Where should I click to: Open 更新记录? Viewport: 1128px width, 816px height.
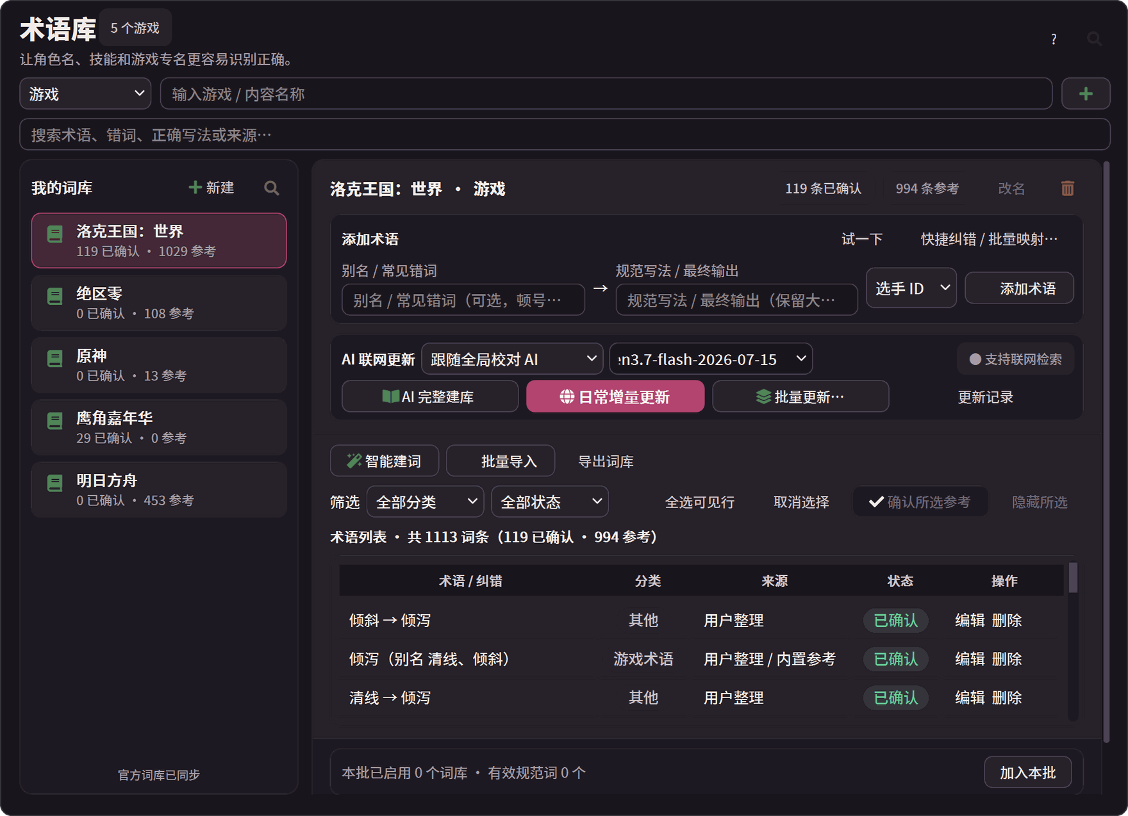pos(985,396)
